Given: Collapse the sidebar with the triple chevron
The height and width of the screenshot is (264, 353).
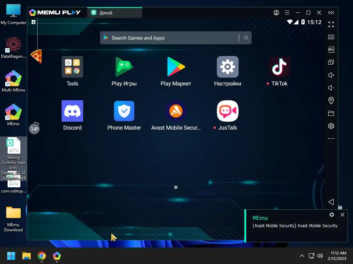Looking at the screenshot, I should tap(331, 13).
